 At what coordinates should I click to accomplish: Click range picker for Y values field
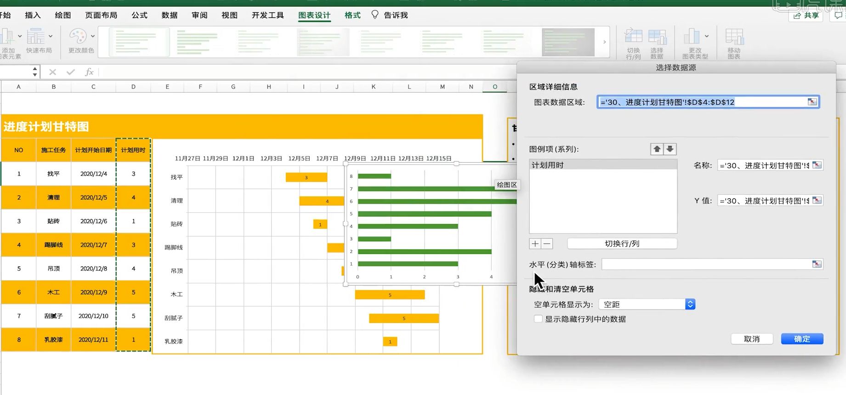[x=817, y=200]
